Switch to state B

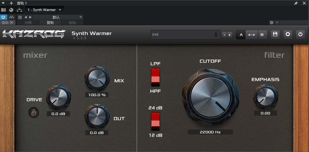pyautogui.click(x=262, y=35)
